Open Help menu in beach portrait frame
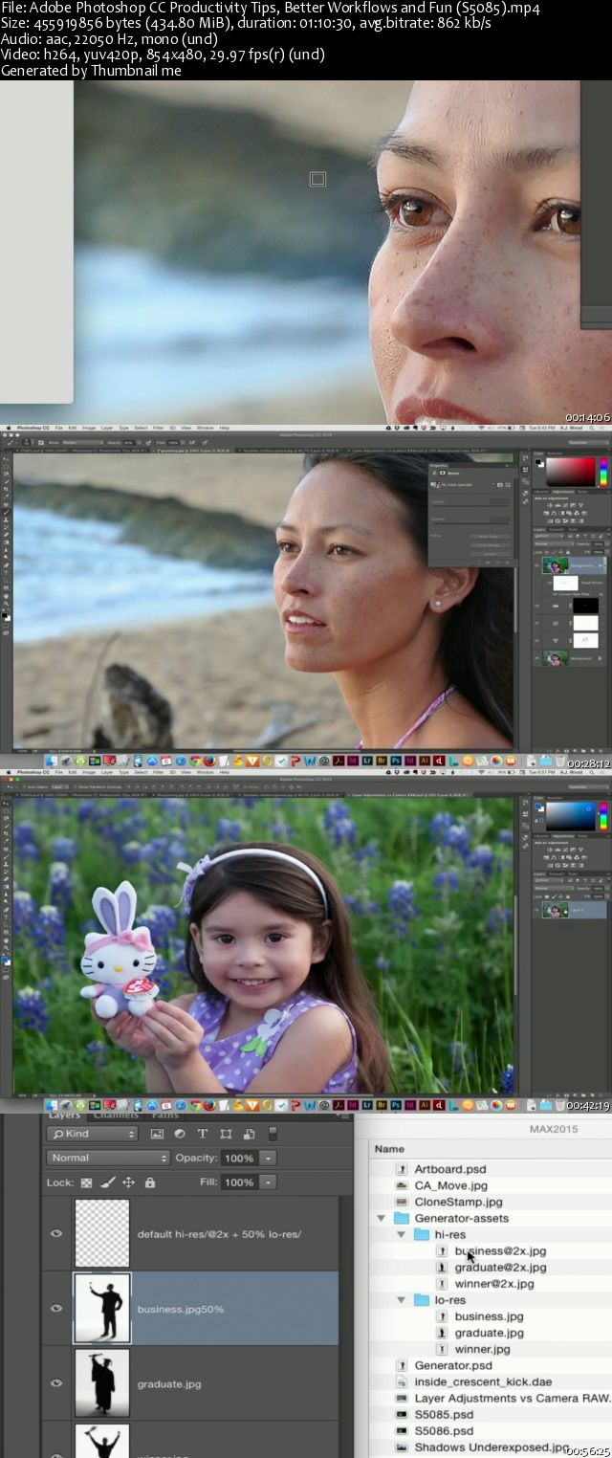This screenshot has height=1458, width=612. (x=225, y=428)
